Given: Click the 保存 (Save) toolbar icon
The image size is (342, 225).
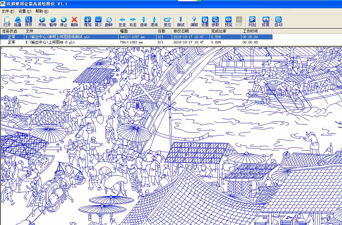Looking at the screenshot, I should (29, 22).
